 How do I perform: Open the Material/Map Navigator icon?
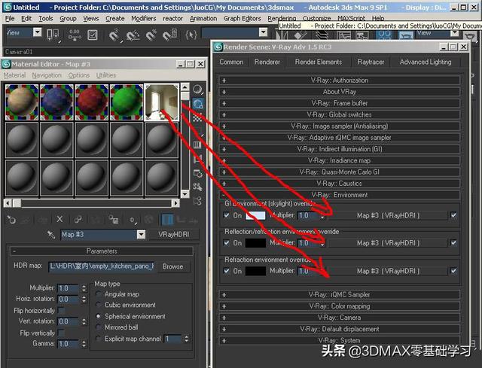click(197, 201)
